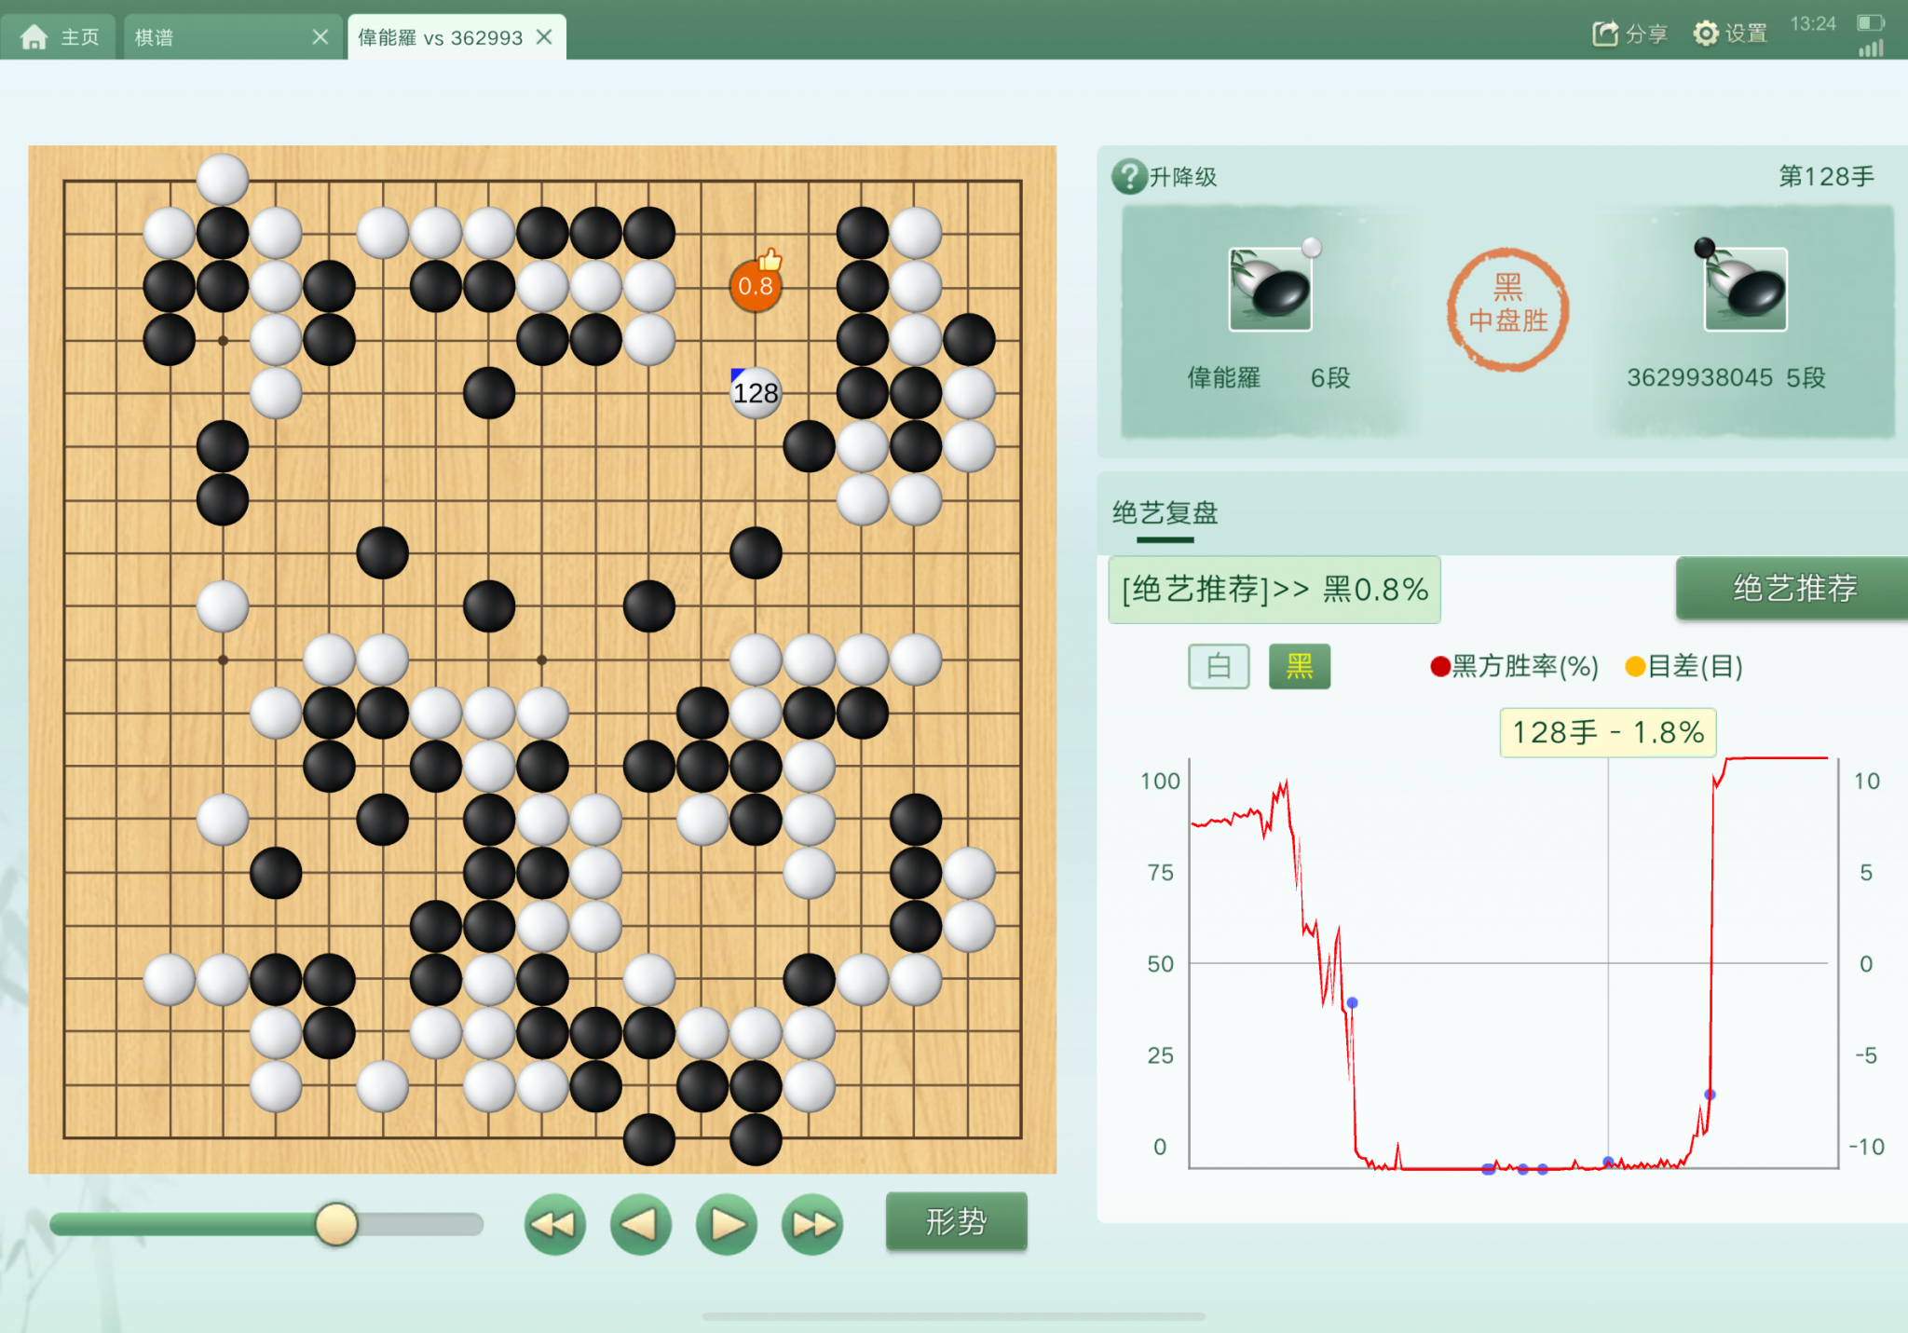This screenshot has width=1908, height=1333.
Task: Open the 分享 share icon
Action: pos(1605,34)
